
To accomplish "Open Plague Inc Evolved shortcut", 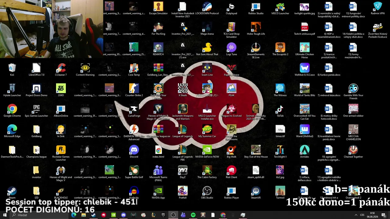I will (x=232, y=109).
